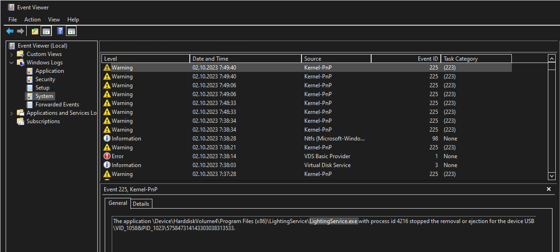
Task: Open the Subscriptions tree item
Action: pyautogui.click(x=43, y=121)
